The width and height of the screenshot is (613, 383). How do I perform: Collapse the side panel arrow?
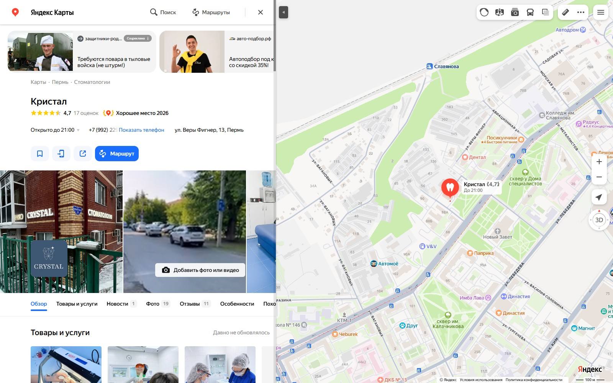point(284,12)
